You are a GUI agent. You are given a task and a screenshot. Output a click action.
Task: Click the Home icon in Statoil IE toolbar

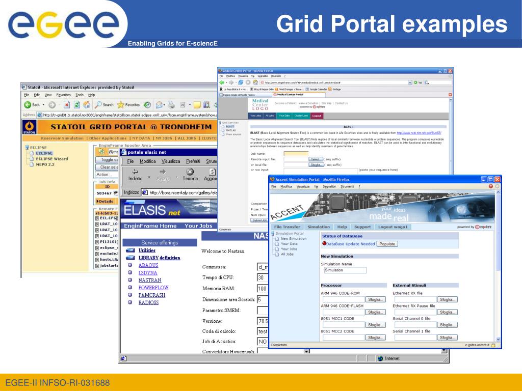click(87, 105)
